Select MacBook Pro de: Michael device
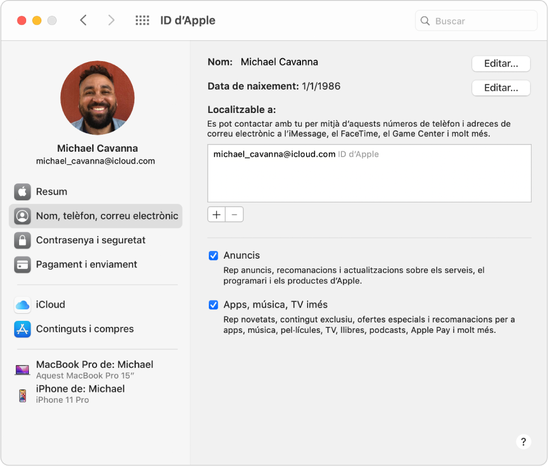Image resolution: width=548 pixels, height=466 pixels. click(x=95, y=369)
